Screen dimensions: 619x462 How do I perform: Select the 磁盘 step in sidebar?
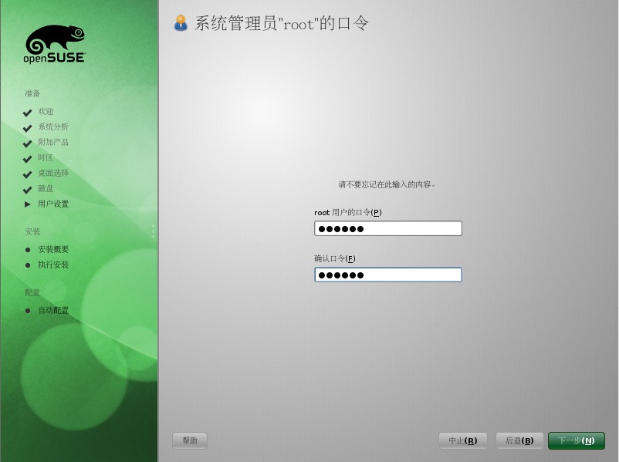[x=46, y=189]
